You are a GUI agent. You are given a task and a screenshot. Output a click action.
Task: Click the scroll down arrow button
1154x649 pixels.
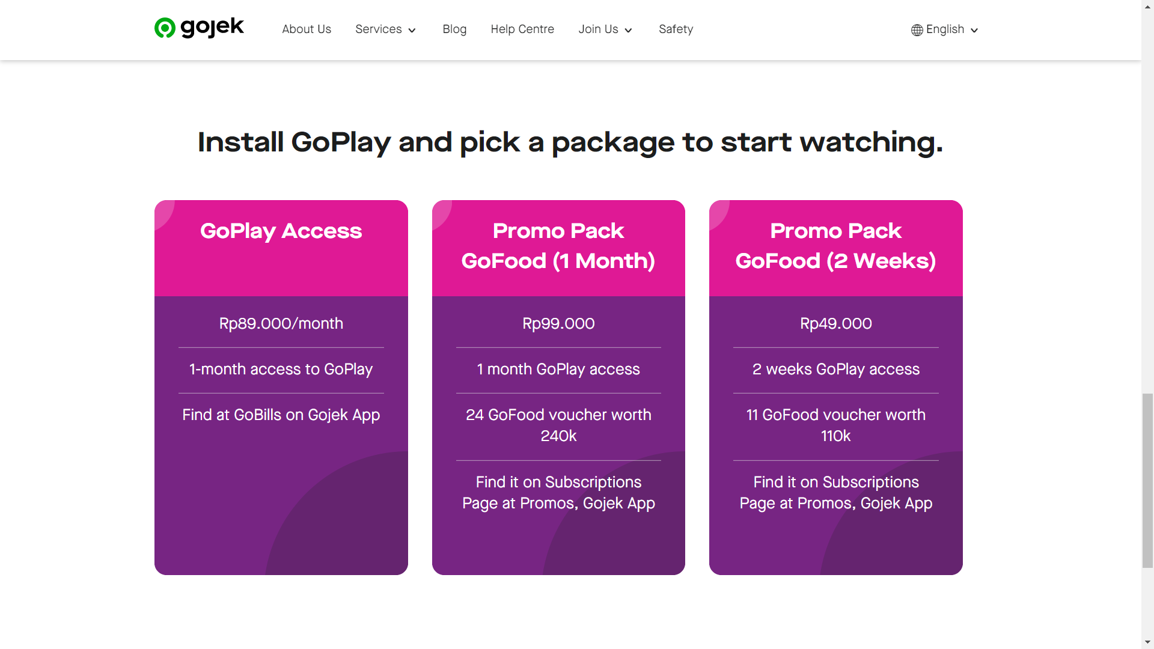coord(1147,642)
